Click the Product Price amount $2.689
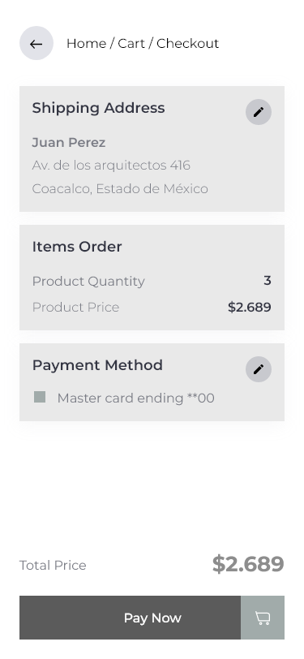The height and width of the screenshot is (659, 304). (250, 308)
